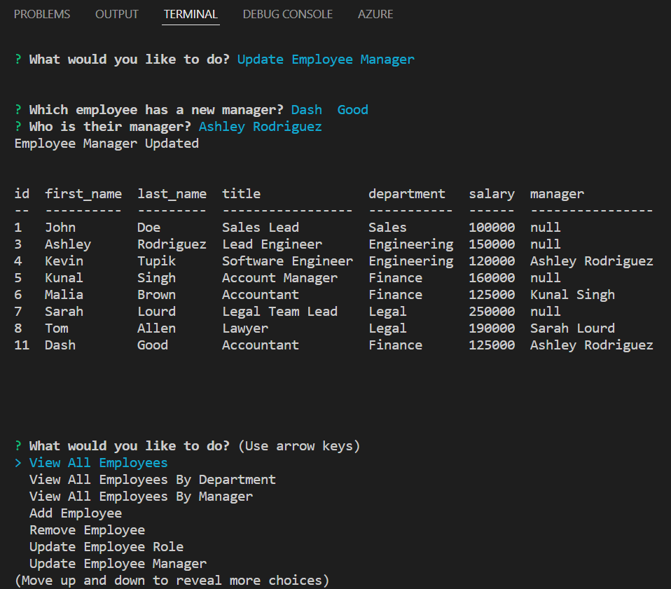Viewport: 671px width, 589px height.
Task: Click first name Malia
Action: pos(64,295)
